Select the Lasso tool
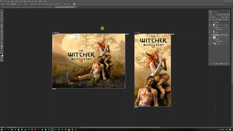This screenshot has width=233, height=131. 2,17
